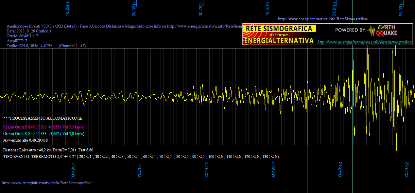Click the magenta 'Orario OndaP 0.49.37:826' line
This screenshot has width=415, height=193.
click(44, 127)
